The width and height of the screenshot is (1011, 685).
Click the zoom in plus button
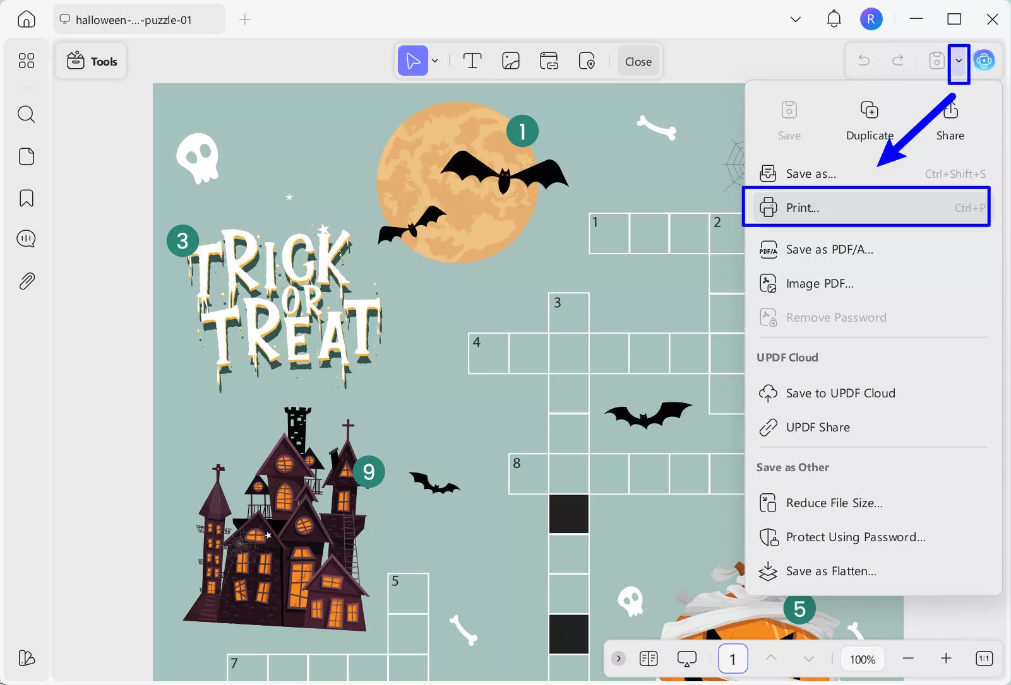click(x=945, y=659)
